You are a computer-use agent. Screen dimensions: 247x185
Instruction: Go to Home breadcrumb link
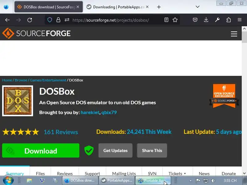[x=7, y=80]
